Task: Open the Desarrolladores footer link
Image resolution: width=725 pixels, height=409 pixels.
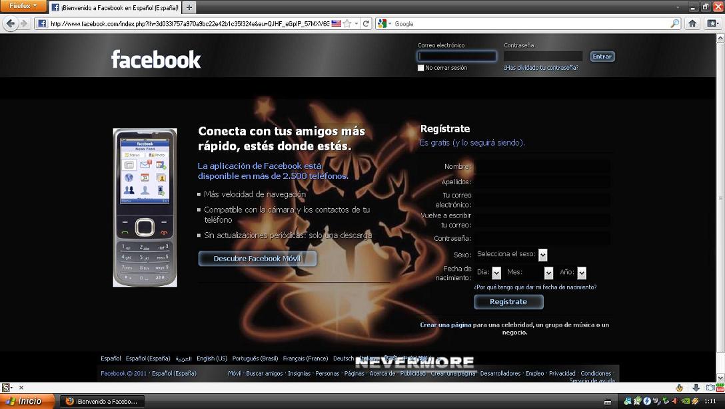Action: point(500,374)
